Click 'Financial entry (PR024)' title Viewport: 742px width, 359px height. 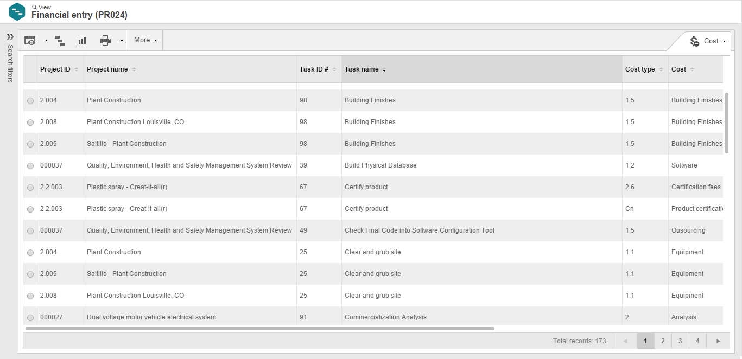coord(79,15)
